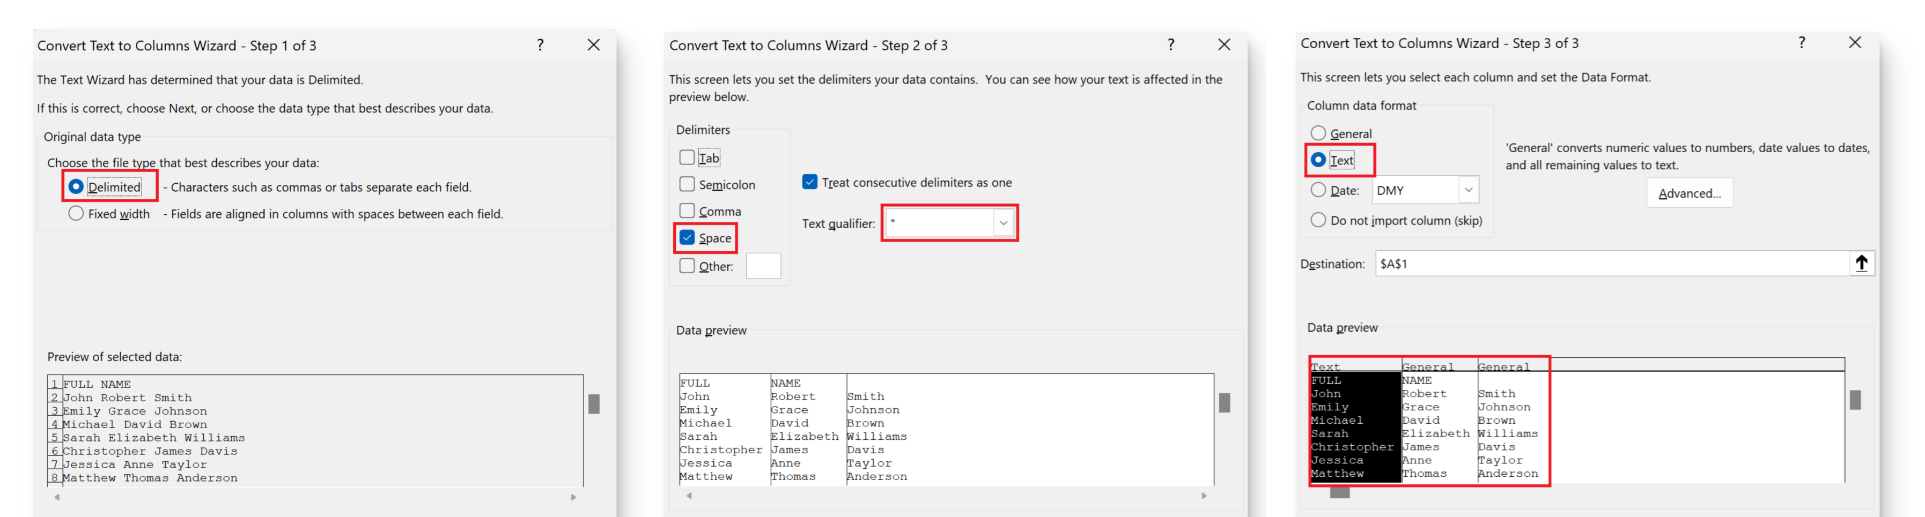This screenshot has width=1925, height=517.
Task: Enable the Other delimiter option
Action: [x=688, y=266]
